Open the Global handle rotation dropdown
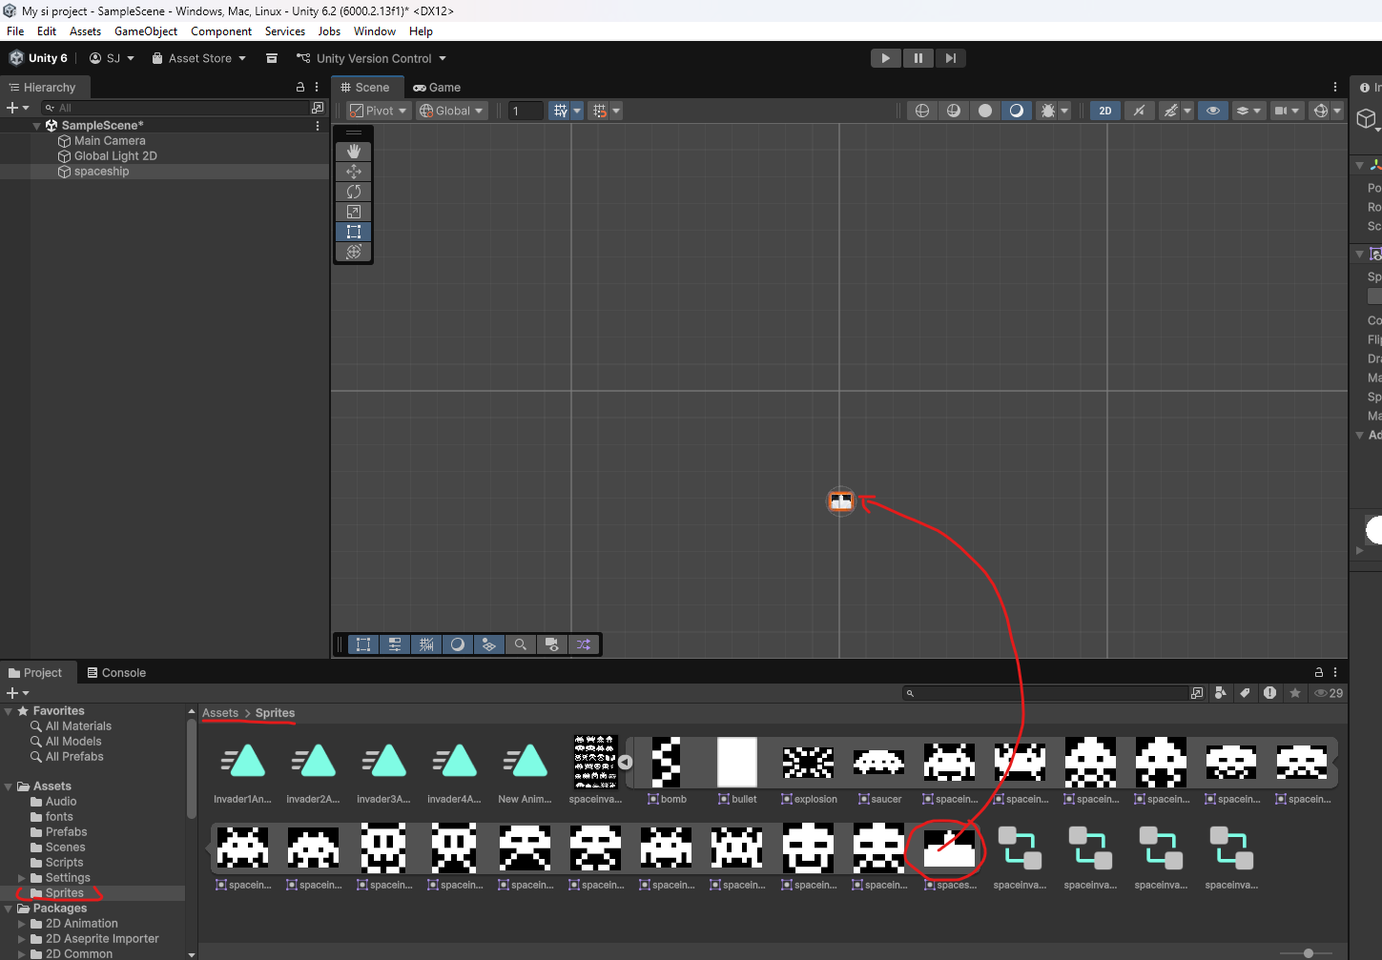 [x=452, y=111]
